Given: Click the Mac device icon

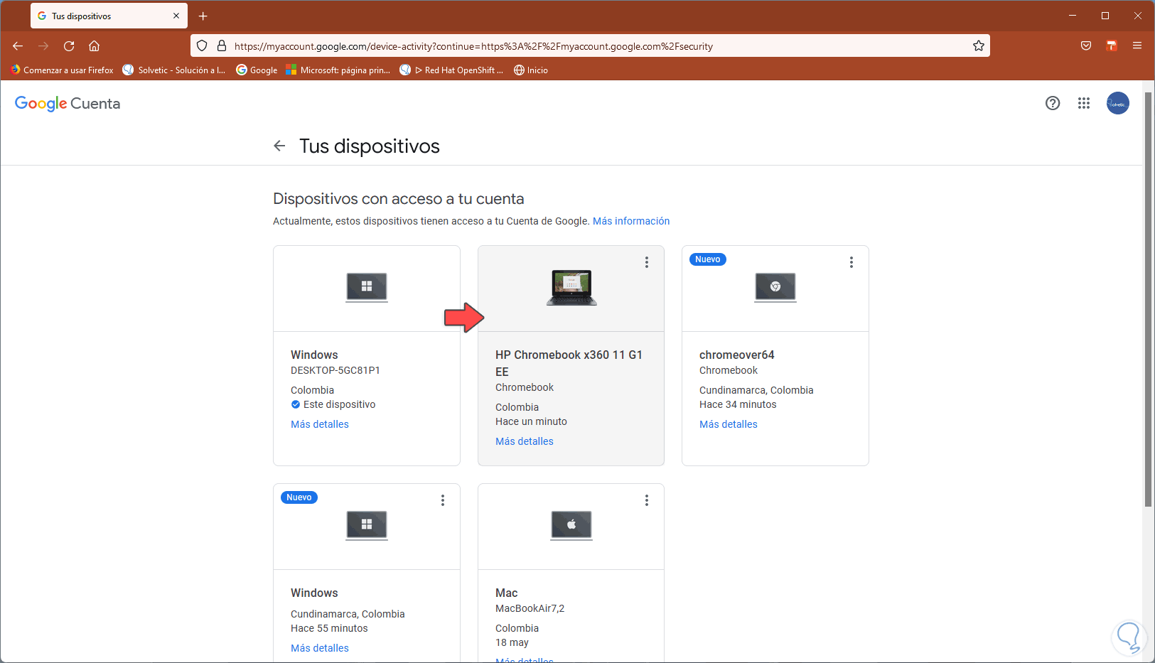Looking at the screenshot, I should (571, 525).
